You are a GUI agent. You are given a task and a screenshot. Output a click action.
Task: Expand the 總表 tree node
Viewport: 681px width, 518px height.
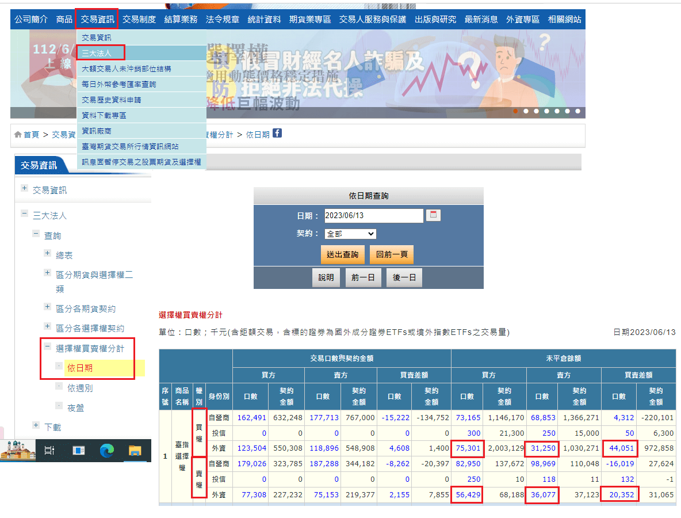coord(47,252)
